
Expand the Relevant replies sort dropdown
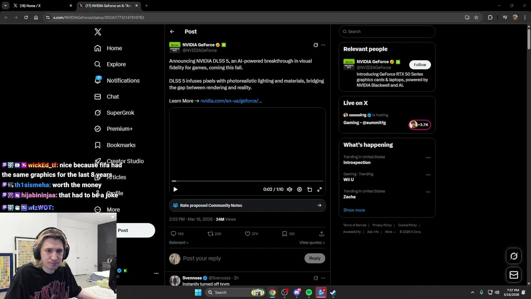(179, 243)
